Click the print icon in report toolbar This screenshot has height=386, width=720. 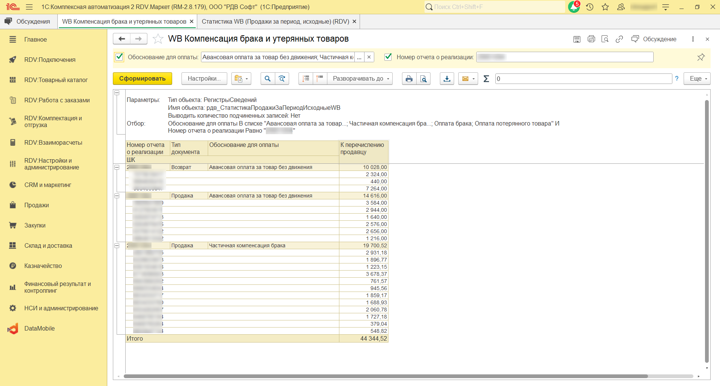pos(409,79)
